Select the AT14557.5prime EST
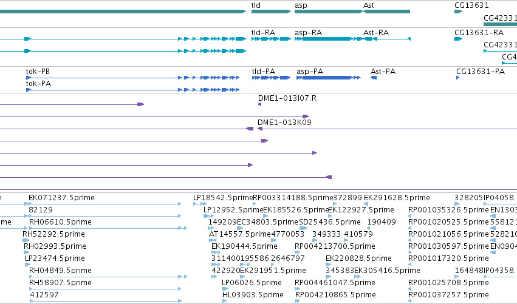Image resolution: width=517 pixels, height=304 pixels. tap(240, 234)
